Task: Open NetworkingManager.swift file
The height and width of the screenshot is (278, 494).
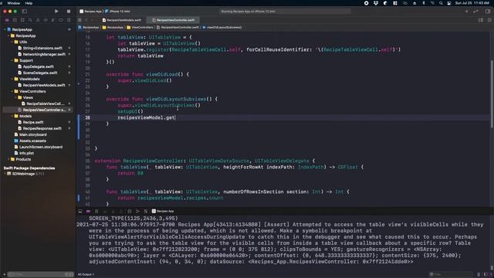Action: pyautogui.click(x=42, y=54)
